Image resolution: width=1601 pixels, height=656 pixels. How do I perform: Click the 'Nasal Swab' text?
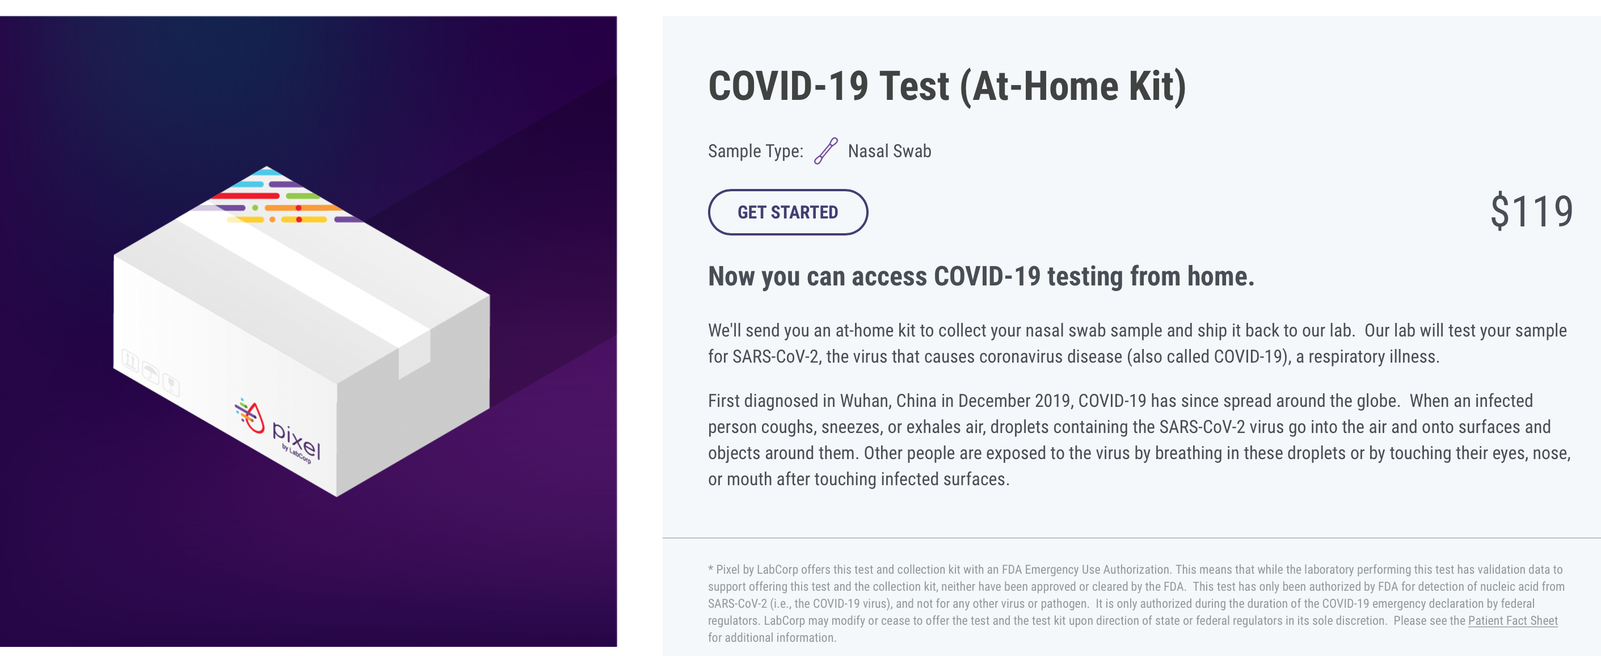click(x=889, y=151)
